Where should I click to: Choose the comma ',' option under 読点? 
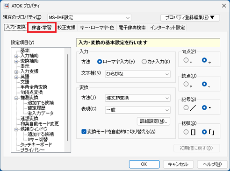point(186,84)
